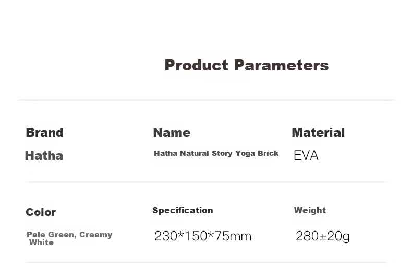
Task: Click the word Product in the title
Action: (x=196, y=65)
